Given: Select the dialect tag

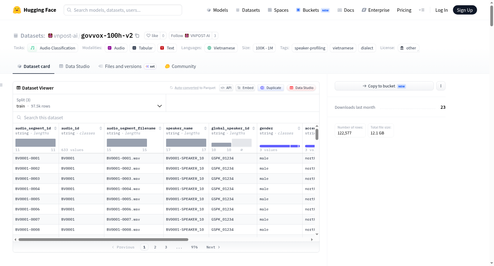Looking at the screenshot, I should coord(367,48).
